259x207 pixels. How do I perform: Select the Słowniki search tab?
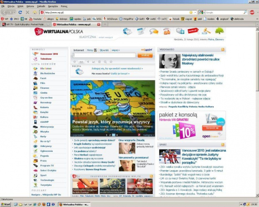(x=104, y=50)
